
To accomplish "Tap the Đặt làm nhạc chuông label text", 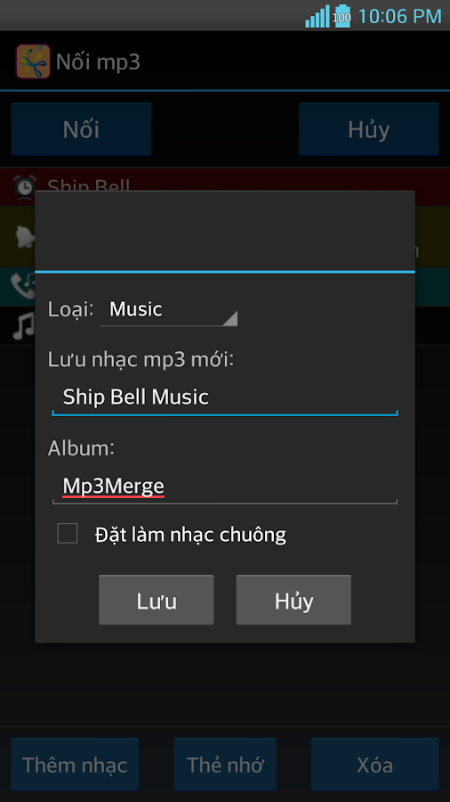I will coord(190,535).
